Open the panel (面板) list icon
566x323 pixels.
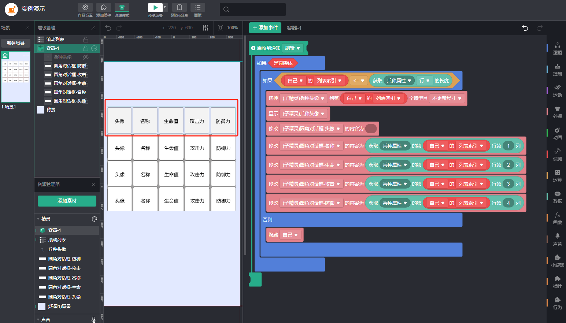(x=198, y=7)
